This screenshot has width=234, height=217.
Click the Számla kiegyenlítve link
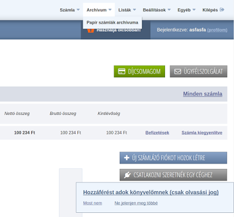(202, 133)
